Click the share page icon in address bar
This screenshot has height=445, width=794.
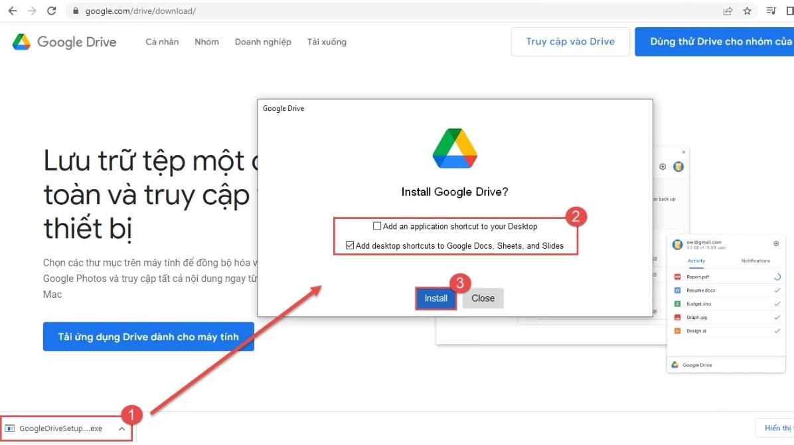728,11
